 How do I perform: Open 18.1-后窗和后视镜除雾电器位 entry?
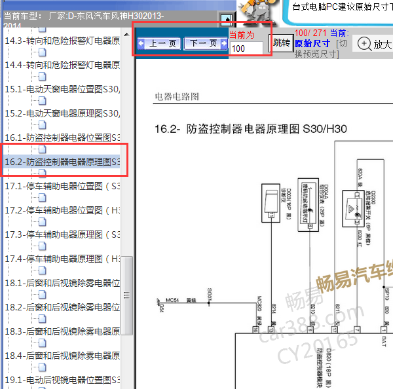[x=62, y=283]
